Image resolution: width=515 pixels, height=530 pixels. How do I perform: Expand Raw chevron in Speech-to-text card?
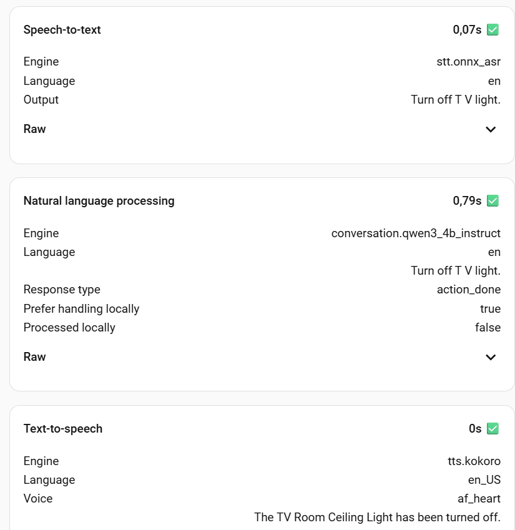pyautogui.click(x=491, y=129)
